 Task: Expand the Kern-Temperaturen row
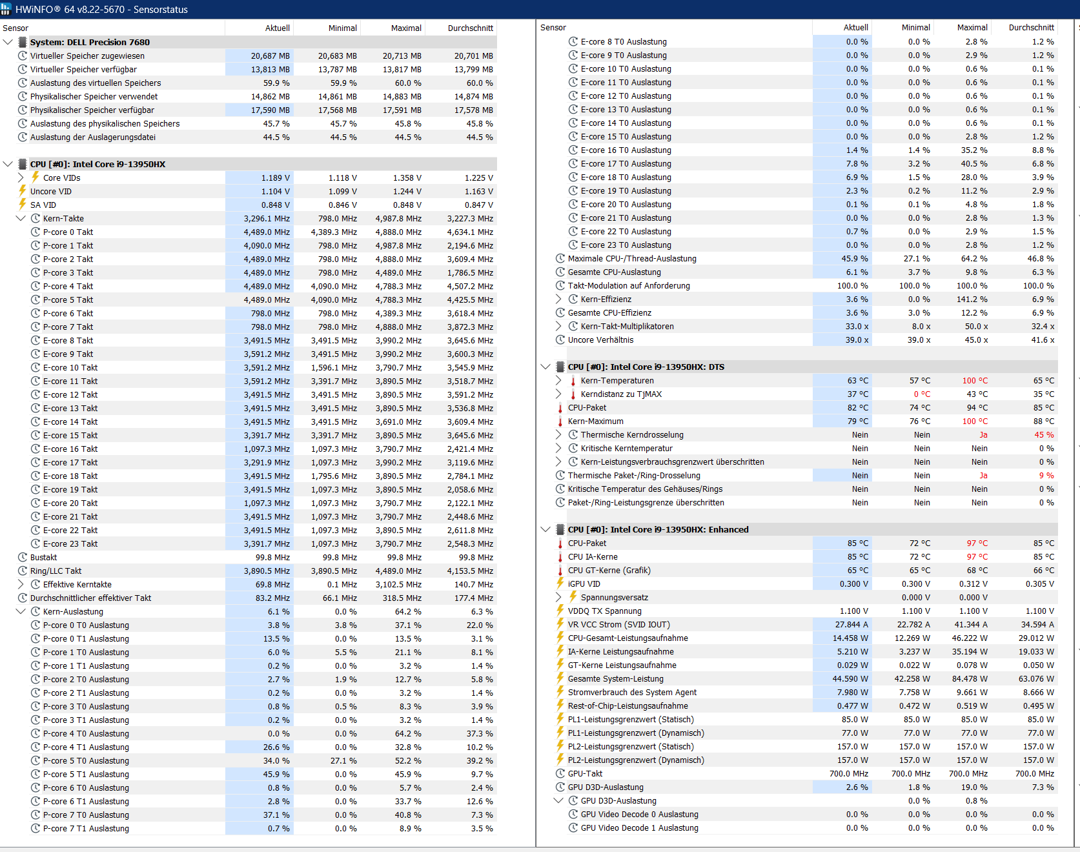(x=558, y=381)
